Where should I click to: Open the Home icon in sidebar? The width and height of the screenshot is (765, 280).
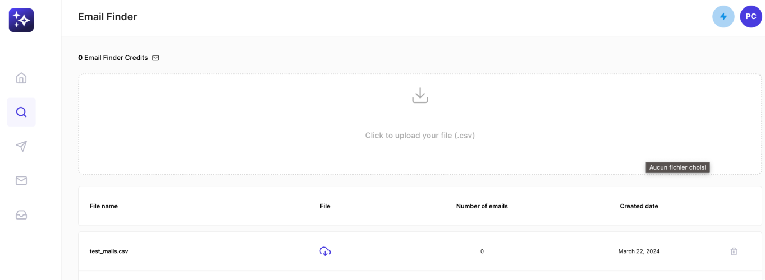click(21, 78)
